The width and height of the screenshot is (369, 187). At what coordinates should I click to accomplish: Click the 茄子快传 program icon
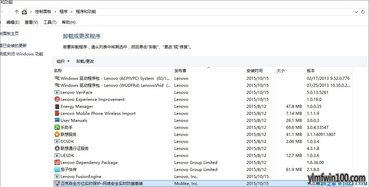coord(57,169)
